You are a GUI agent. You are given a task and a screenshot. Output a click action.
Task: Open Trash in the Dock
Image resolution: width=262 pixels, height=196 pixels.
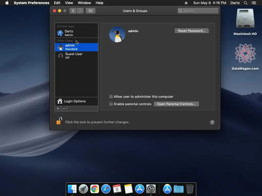(x=190, y=189)
